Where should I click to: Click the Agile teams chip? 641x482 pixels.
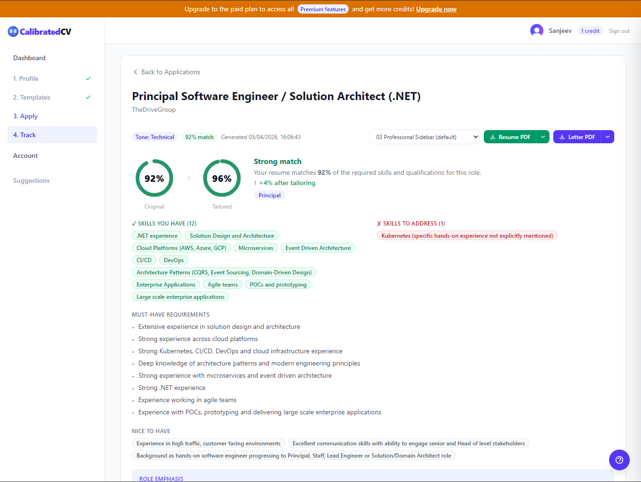[222, 285]
